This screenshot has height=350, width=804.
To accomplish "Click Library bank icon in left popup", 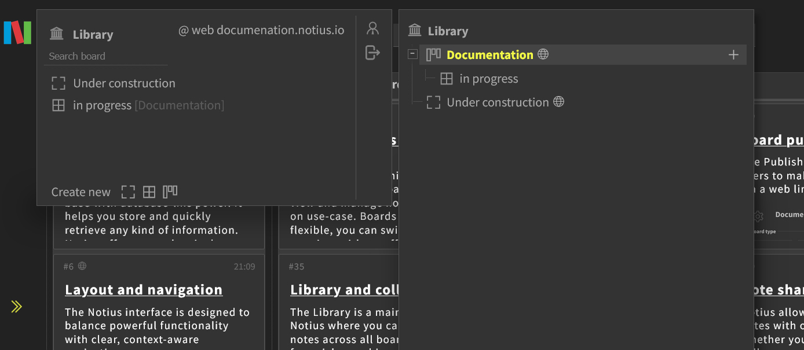I will [57, 34].
